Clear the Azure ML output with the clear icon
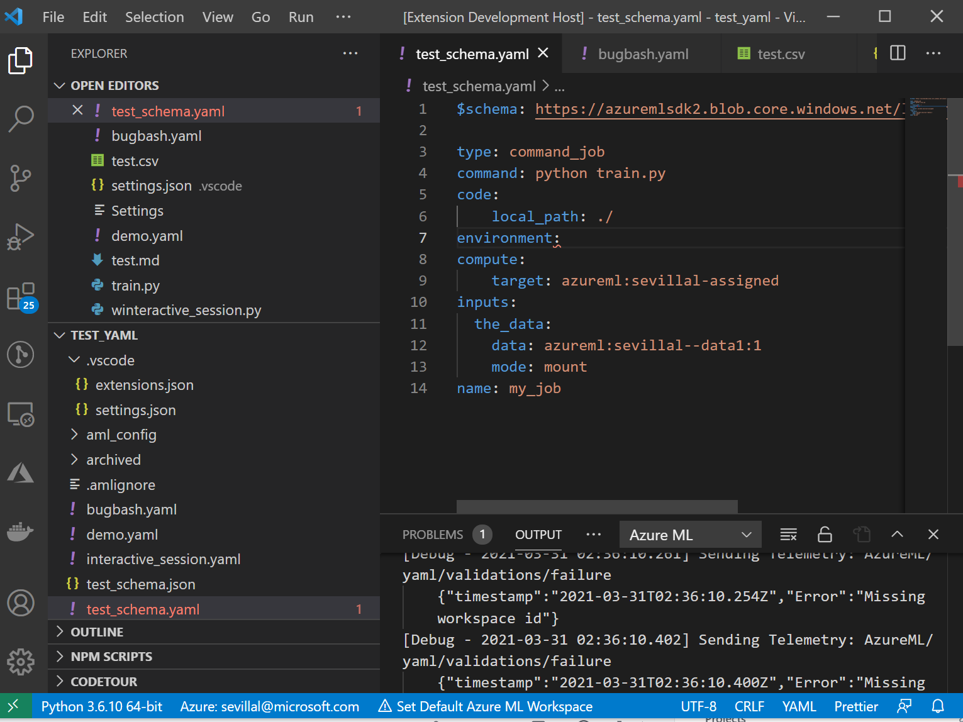 point(788,534)
